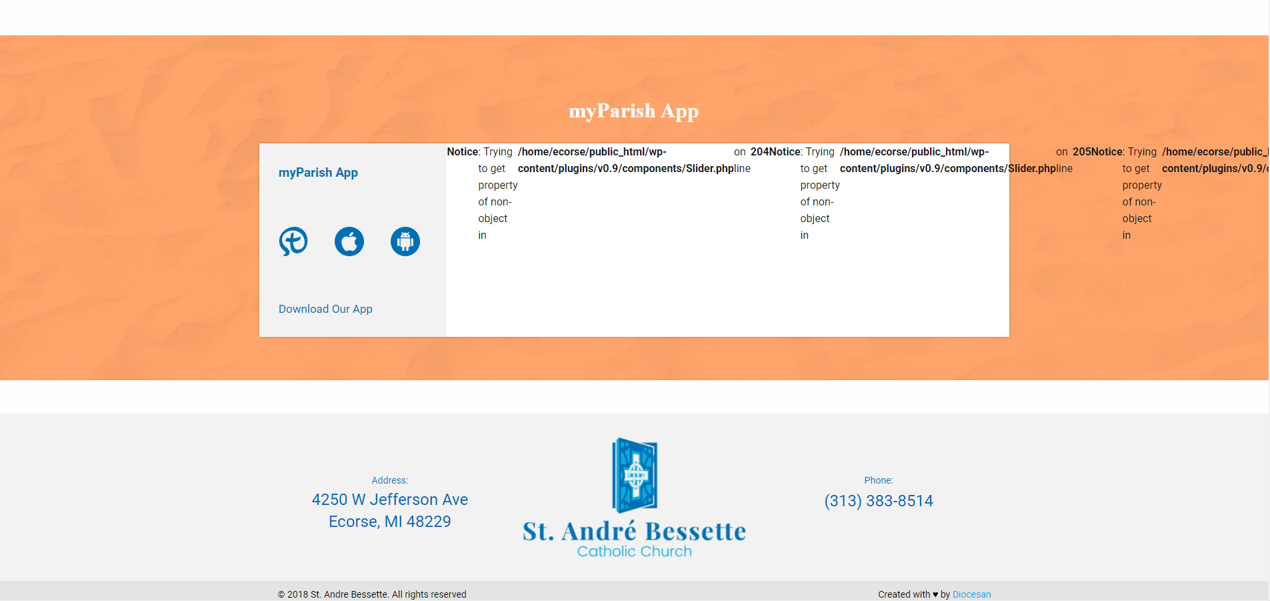The height and width of the screenshot is (601, 1270).
Task: Click the Phone label in footer
Action: coord(879,480)
